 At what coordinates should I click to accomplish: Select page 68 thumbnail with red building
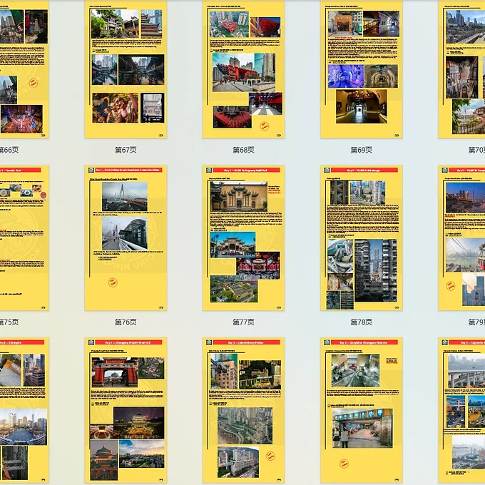coord(243,69)
